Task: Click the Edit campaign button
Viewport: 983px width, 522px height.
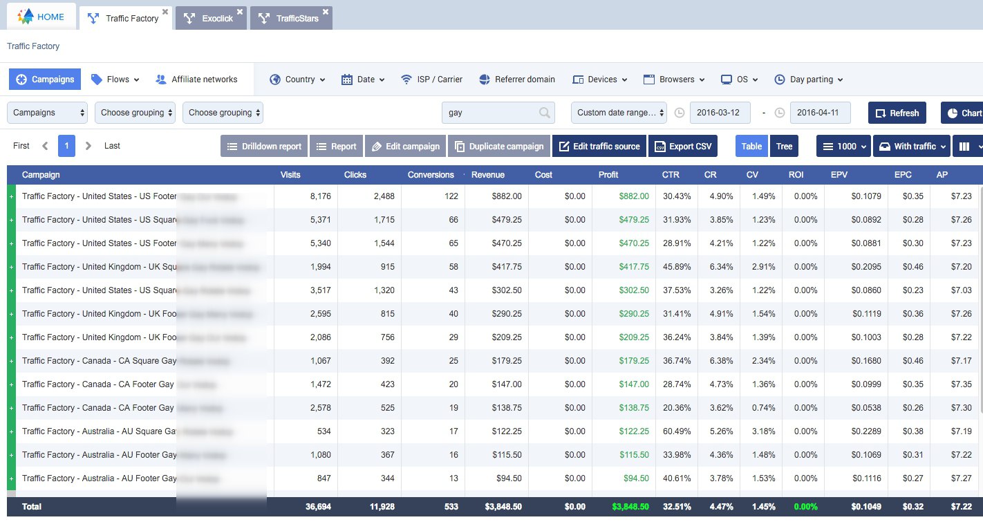Action: (405, 146)
